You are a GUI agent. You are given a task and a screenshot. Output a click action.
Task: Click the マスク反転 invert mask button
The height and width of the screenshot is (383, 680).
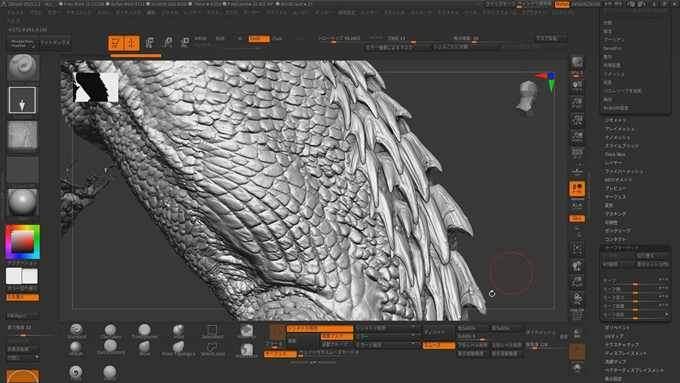click(551, 39)
